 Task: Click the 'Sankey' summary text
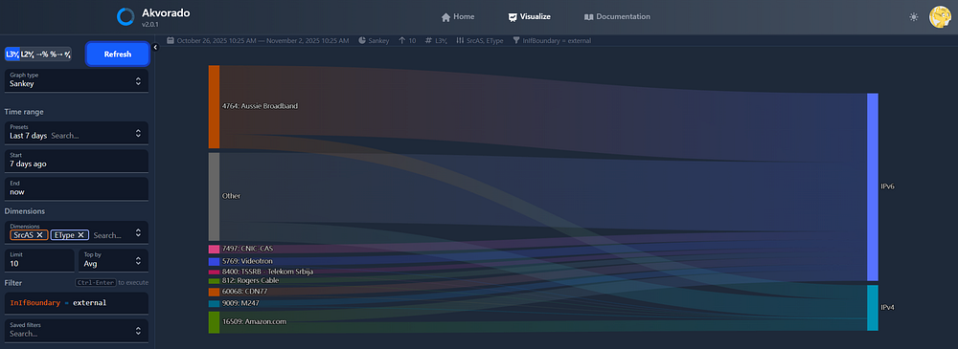378,41
